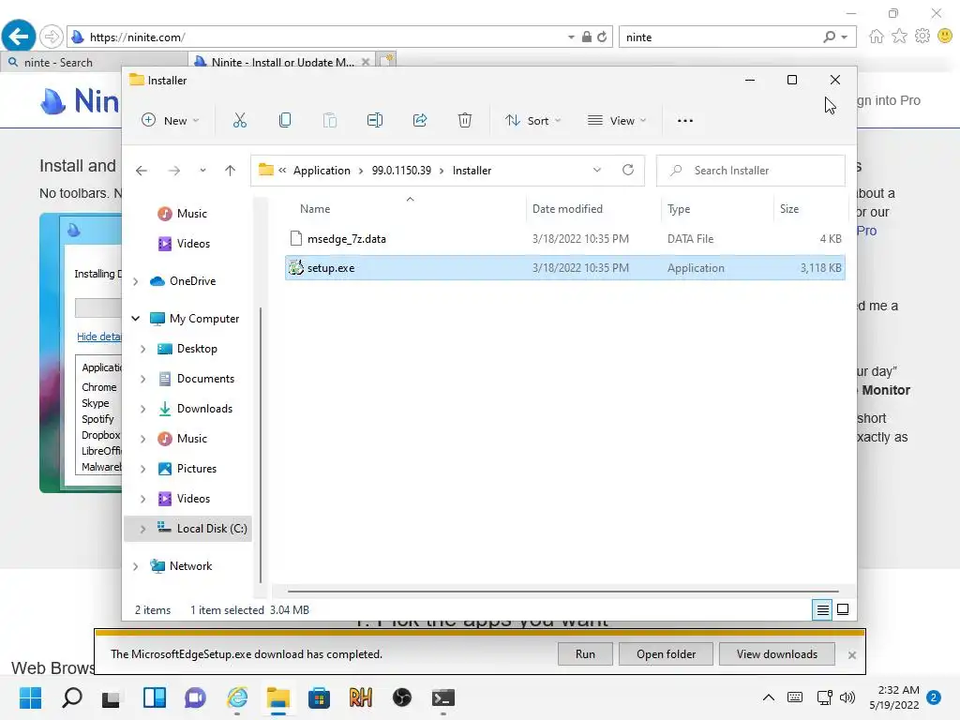Expand address bar history dropdown
The width and height of the screenshot is (960, 720).
[x=597, y=171]
